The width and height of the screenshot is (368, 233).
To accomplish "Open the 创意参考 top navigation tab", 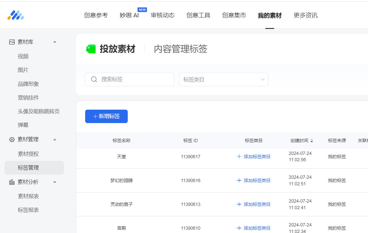I will (96, 15).
